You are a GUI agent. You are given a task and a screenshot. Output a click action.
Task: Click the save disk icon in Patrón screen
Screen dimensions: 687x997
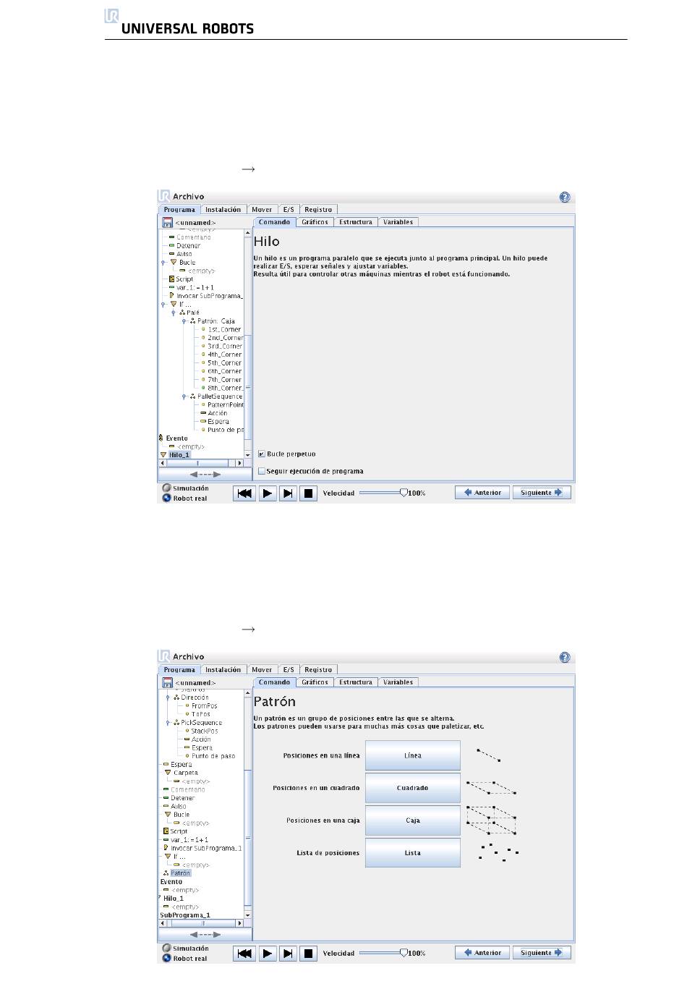point(167,682)
